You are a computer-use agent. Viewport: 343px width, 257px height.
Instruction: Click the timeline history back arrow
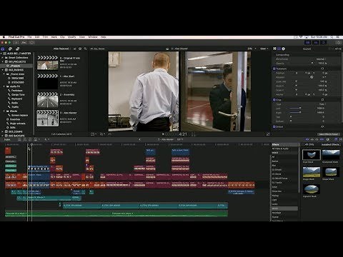139,139
